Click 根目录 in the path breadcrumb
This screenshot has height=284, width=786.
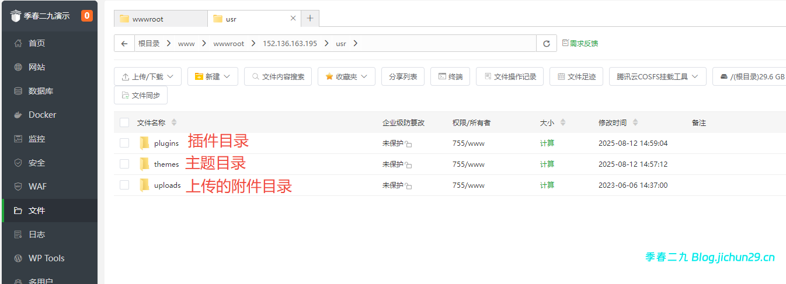(149, 43)
